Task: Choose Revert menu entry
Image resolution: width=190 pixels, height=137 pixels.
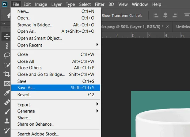Action: [56, 94]
